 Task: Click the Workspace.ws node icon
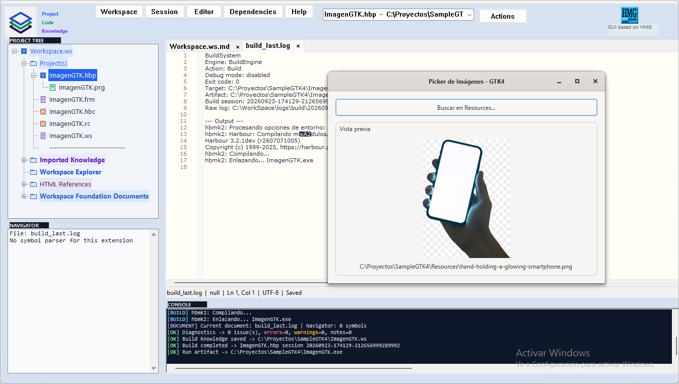tap(24, 51)
